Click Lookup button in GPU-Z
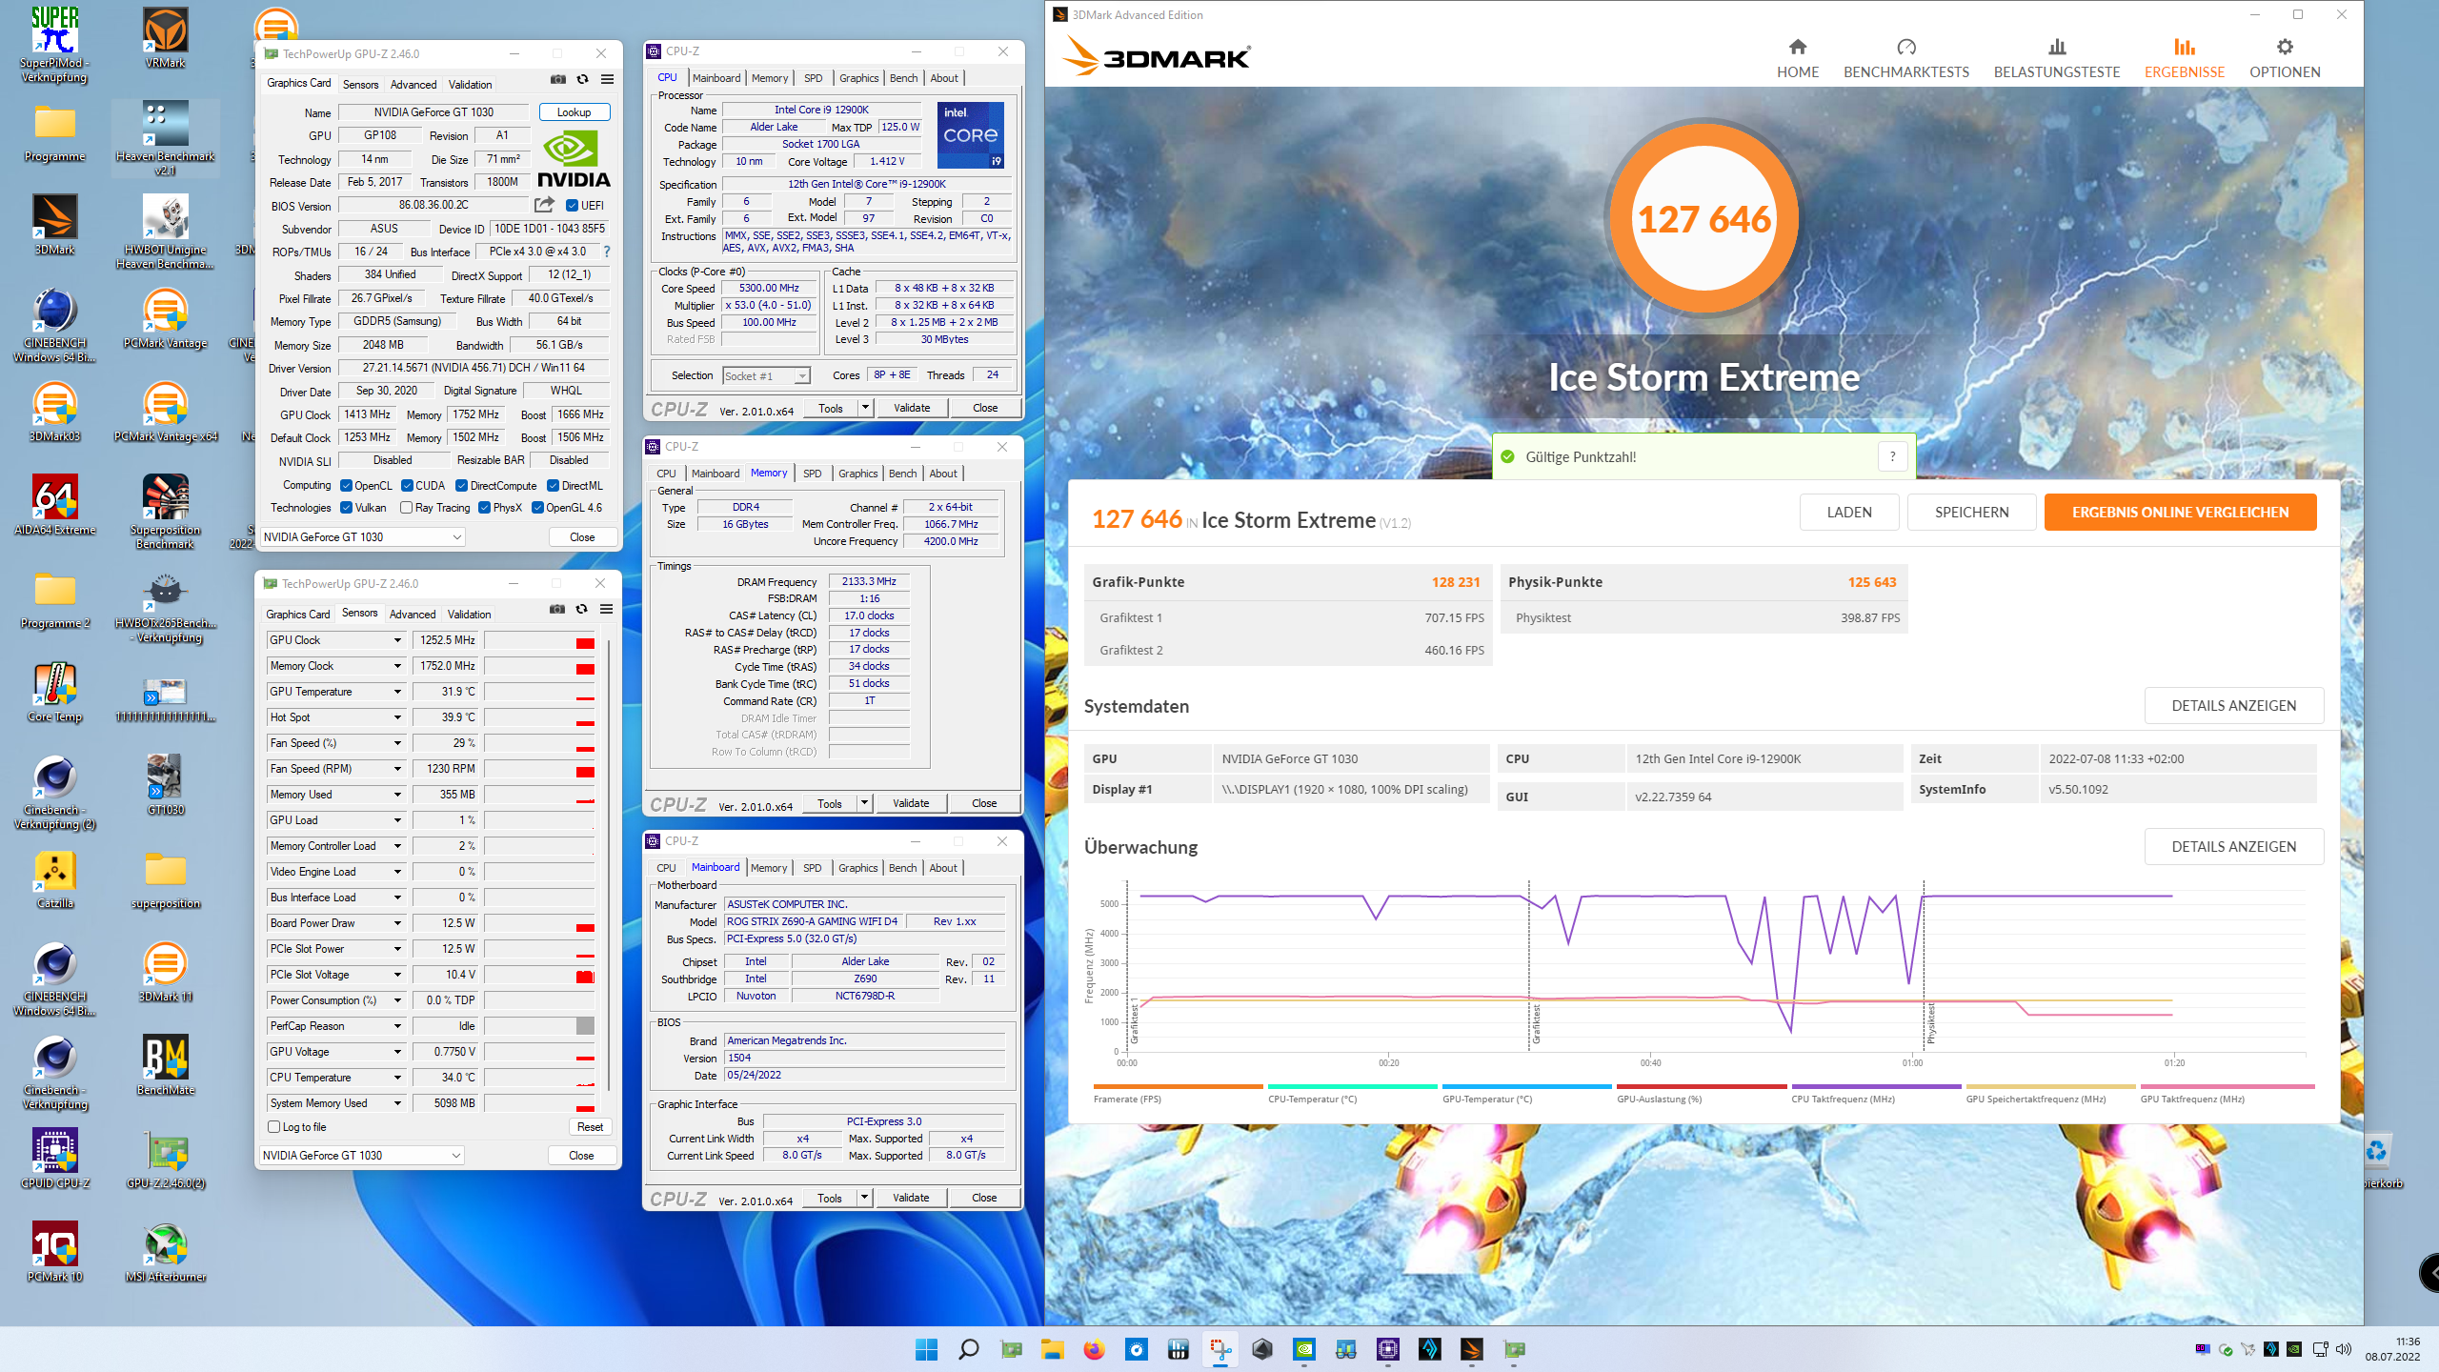 (x=574, y=112)
